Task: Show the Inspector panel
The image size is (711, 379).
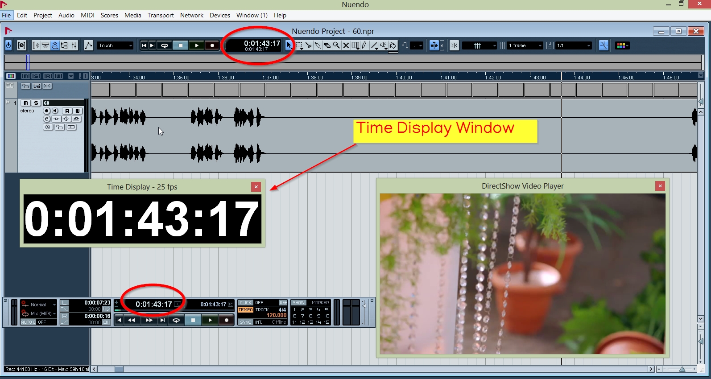Action: (36, 45)
